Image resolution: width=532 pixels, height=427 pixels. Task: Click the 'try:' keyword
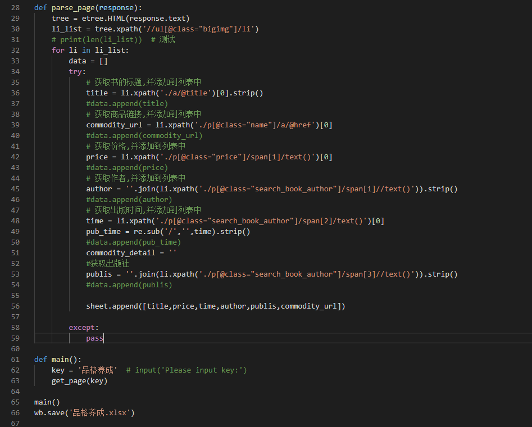77,72
